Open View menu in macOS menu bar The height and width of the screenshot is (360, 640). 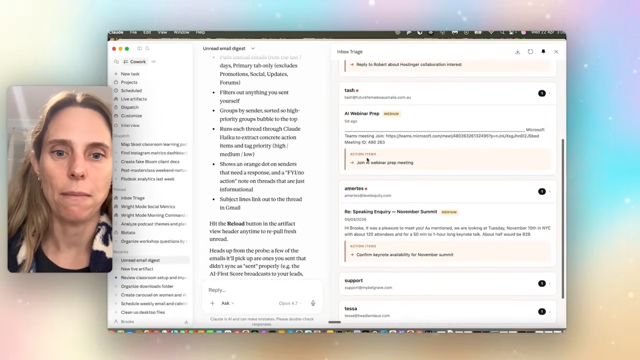click(162, 32)
